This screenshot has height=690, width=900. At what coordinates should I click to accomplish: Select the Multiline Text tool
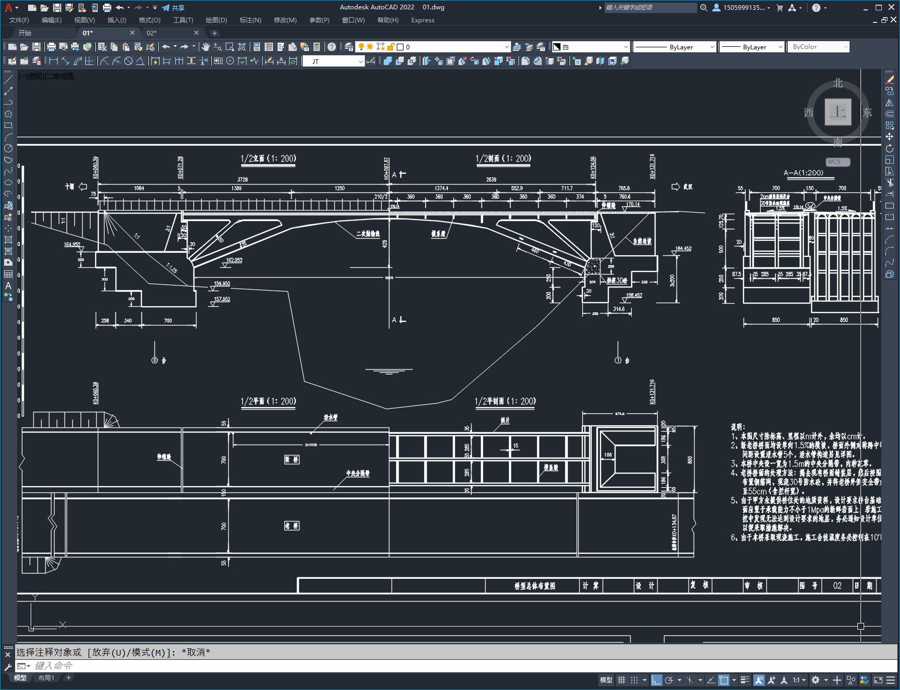[x=8, y=285]
